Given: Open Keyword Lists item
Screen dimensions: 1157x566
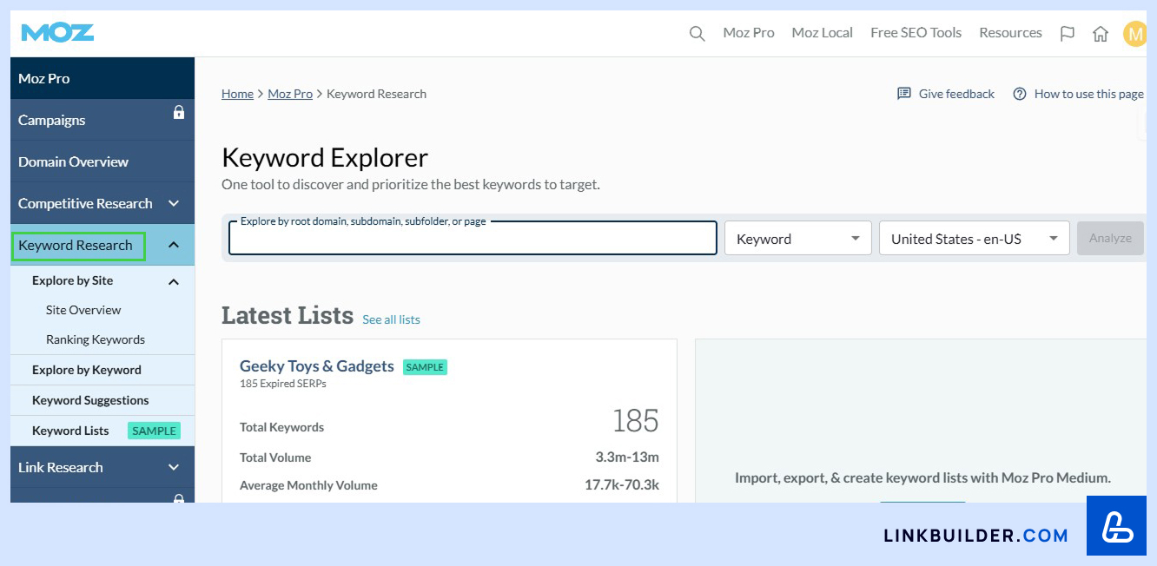Looking at the screenshot, I should tap(70, 431).
